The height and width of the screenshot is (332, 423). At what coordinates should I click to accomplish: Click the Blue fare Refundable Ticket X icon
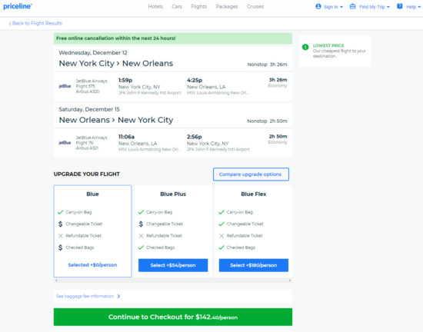coord(61,236)
